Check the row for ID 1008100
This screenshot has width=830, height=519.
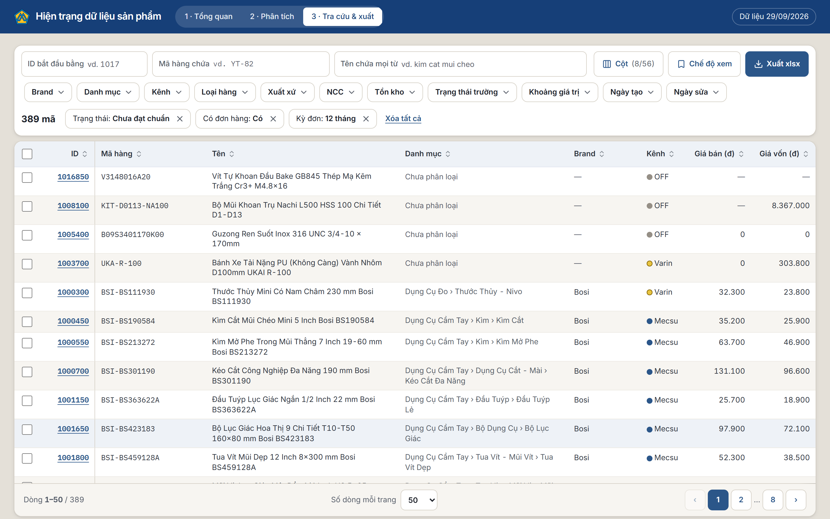(x=27, y=206)
